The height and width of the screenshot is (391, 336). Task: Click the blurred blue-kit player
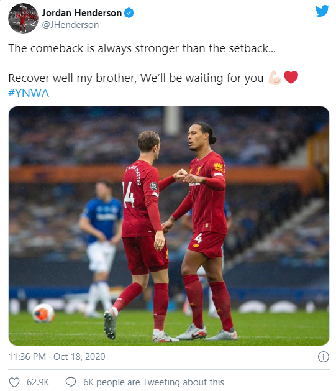pyautogui.click(x=101, y=247)
